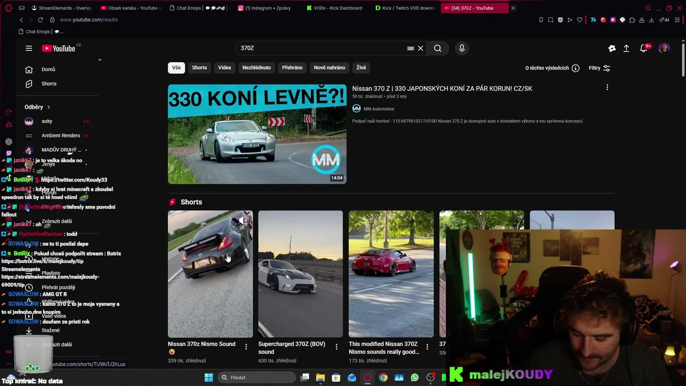Open WhatsApp from taskbar
The image size is (686, 386).
pos(414,377)
